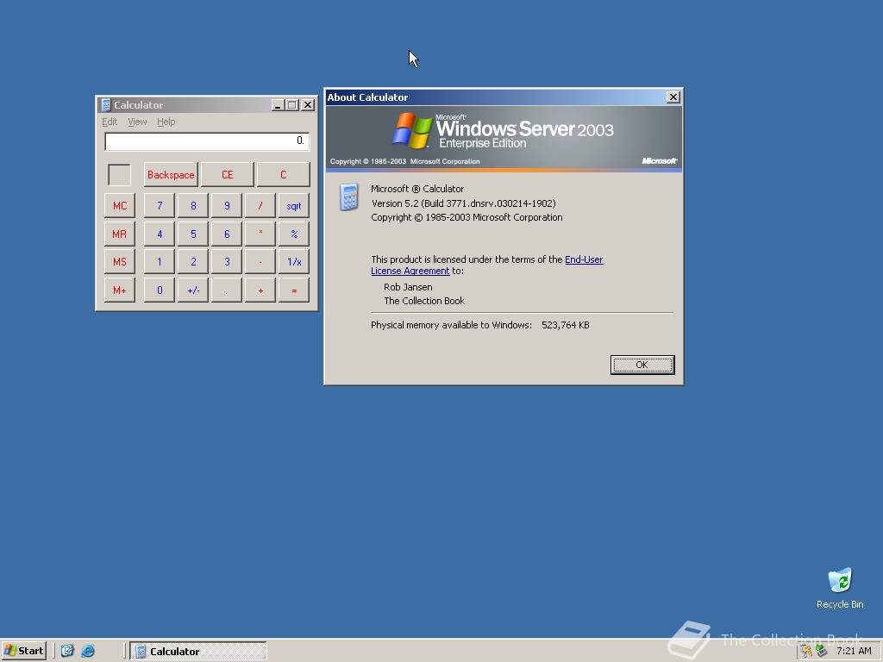Click the digit 2 key

pos(193,262)
